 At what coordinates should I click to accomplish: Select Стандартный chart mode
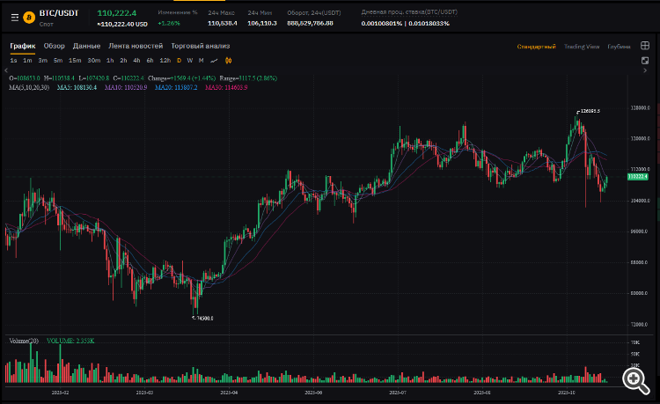coord(536,47)
